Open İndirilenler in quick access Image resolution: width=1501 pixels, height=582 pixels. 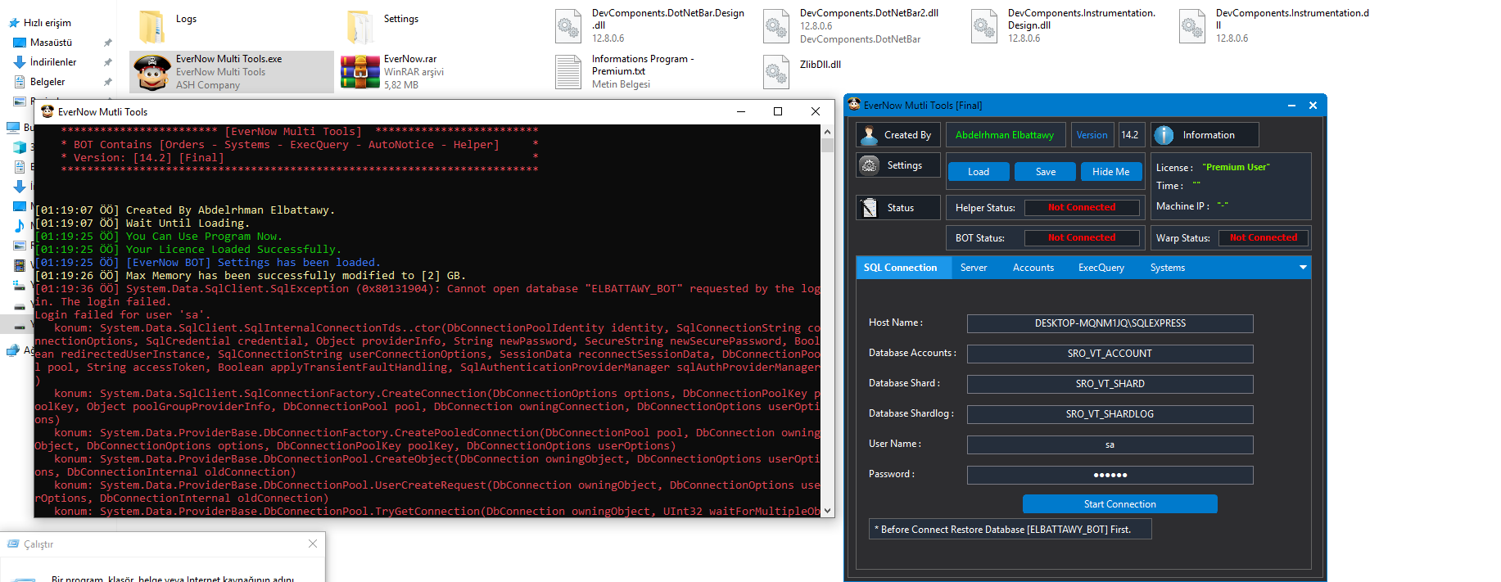[x=52, y=62]
